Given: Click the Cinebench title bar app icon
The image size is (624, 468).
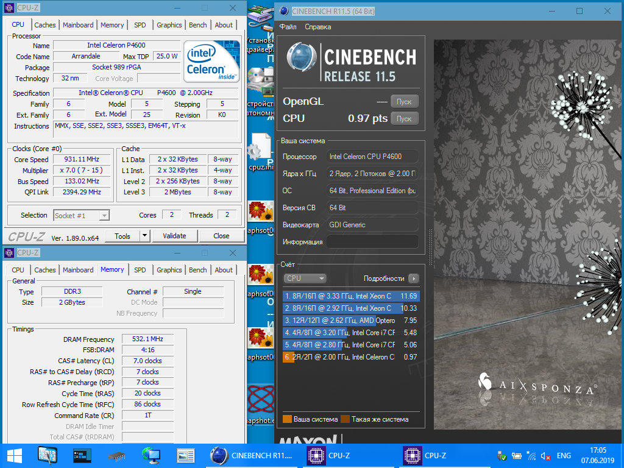Looking at the screenshot, I should click(284, 11).
